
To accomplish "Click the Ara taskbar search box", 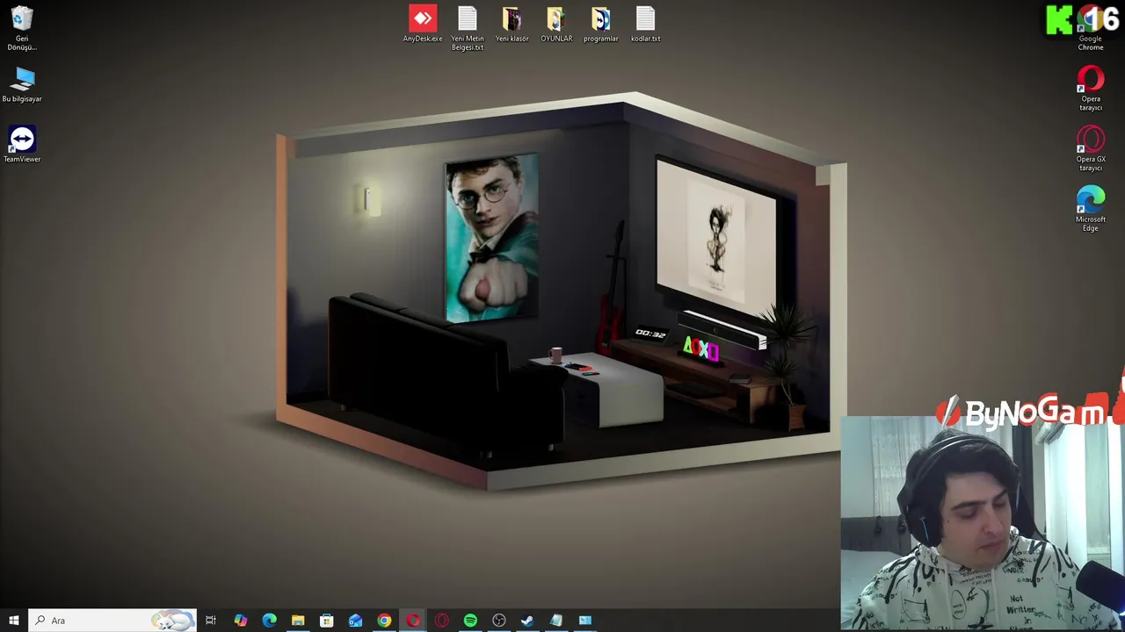I will tap(112, 621).
